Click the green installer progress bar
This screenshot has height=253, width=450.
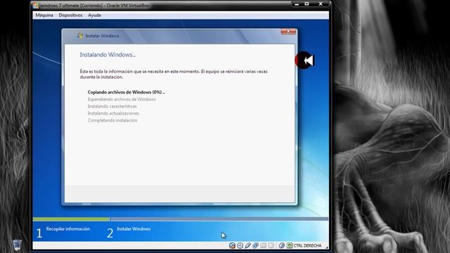(x=71, y=219)
